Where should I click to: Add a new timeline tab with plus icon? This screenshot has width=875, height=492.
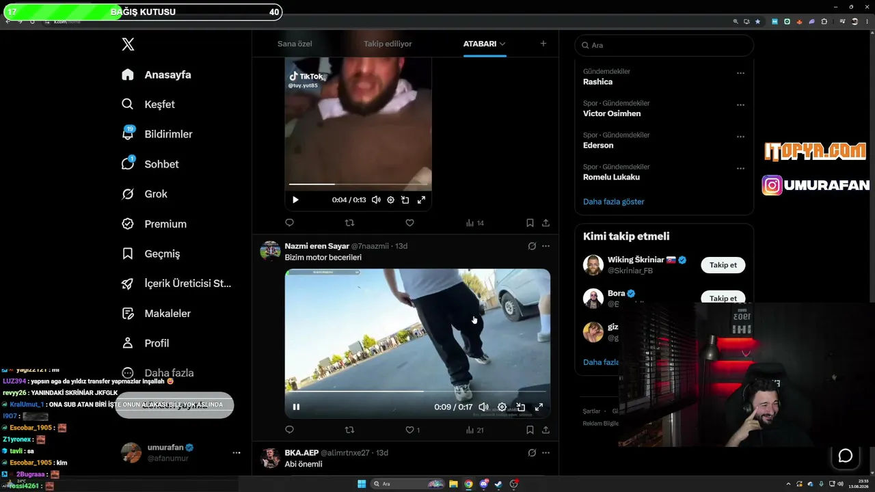pos(543,44)
